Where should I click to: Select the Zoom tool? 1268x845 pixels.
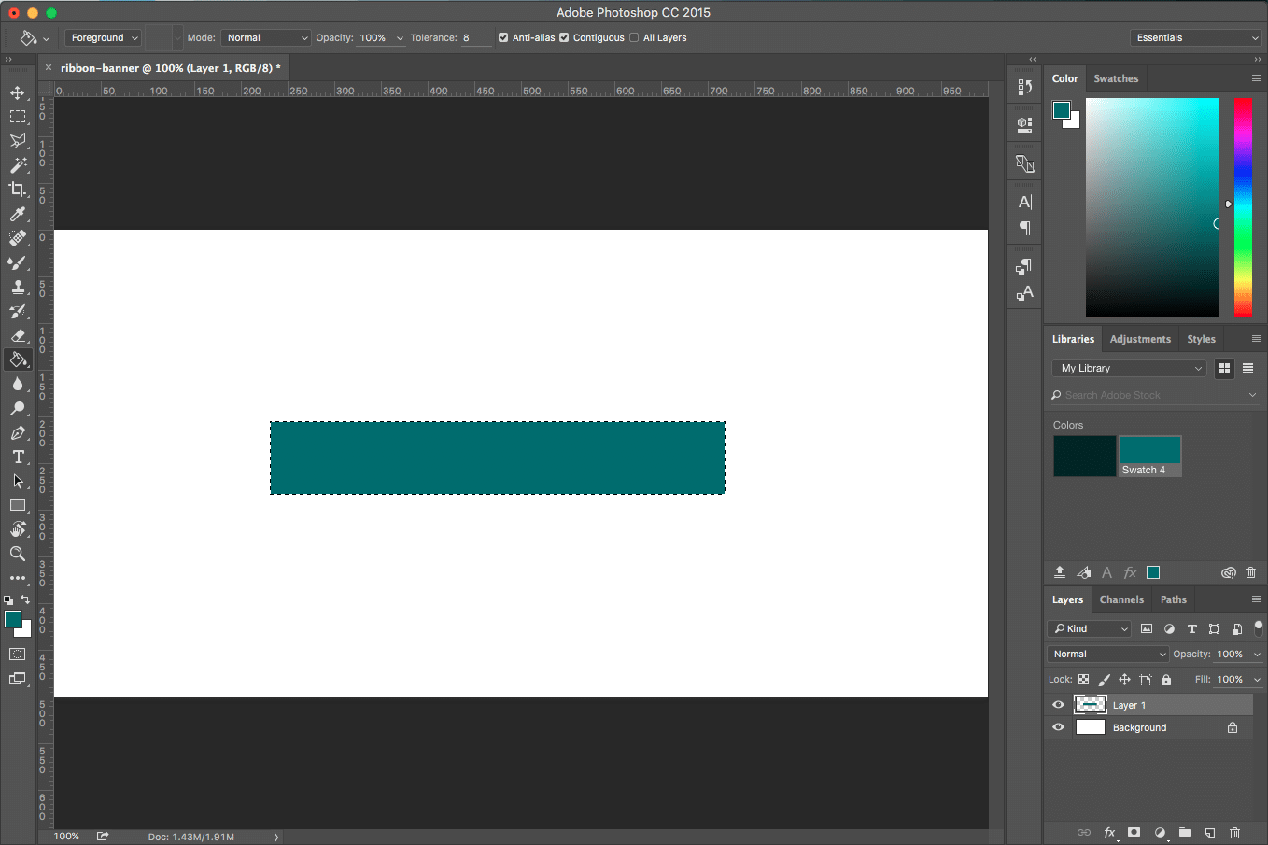[18, 554]
